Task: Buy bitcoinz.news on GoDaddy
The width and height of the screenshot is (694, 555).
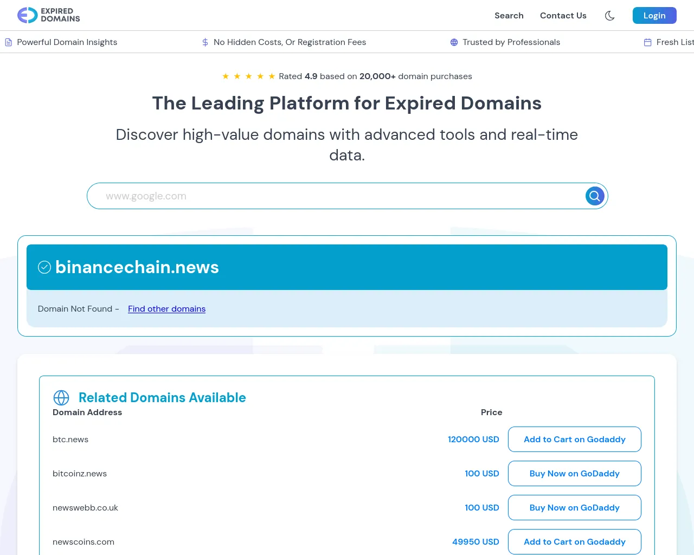Action: (575, 474)
